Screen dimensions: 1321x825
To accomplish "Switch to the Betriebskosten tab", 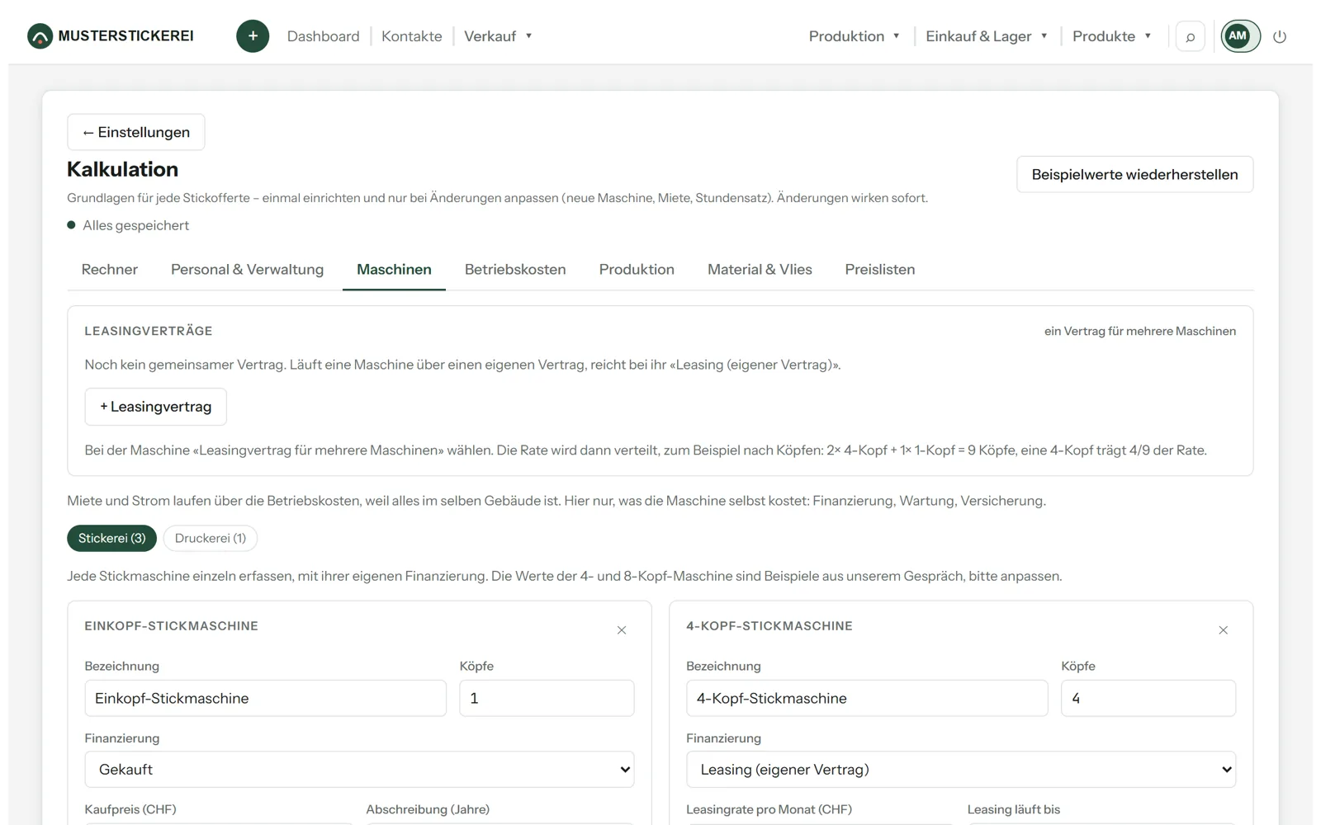I will (515, 269).
